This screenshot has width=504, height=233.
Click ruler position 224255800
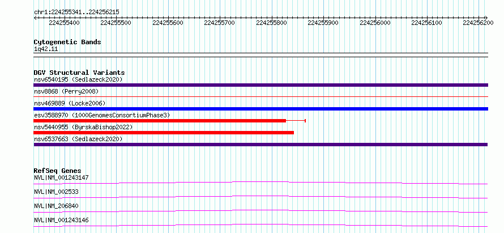click(x=271, y=23)
